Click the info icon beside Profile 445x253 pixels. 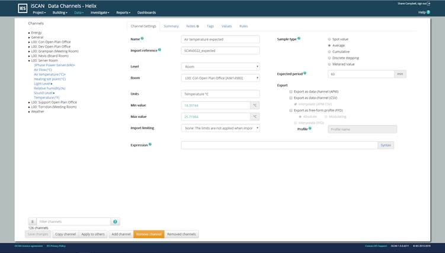tap(310, 128)
